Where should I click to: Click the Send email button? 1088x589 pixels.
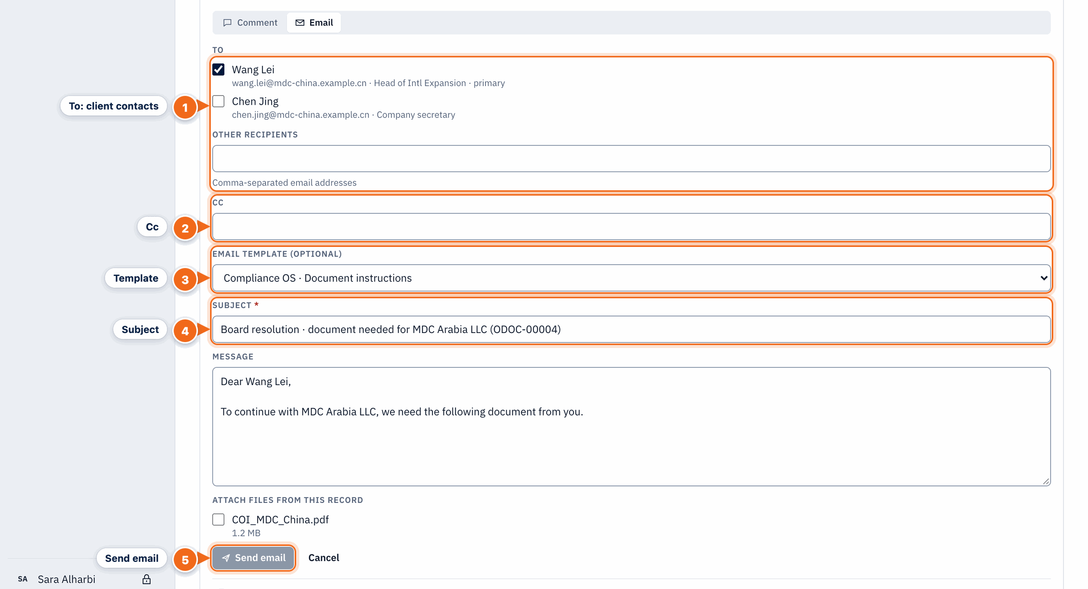point(253,558)
